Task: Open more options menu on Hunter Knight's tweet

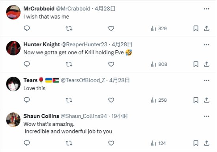Action: coord(207,45)
